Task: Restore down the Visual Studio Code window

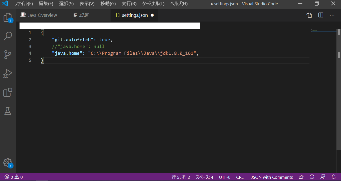Action: tap(317, 4)
